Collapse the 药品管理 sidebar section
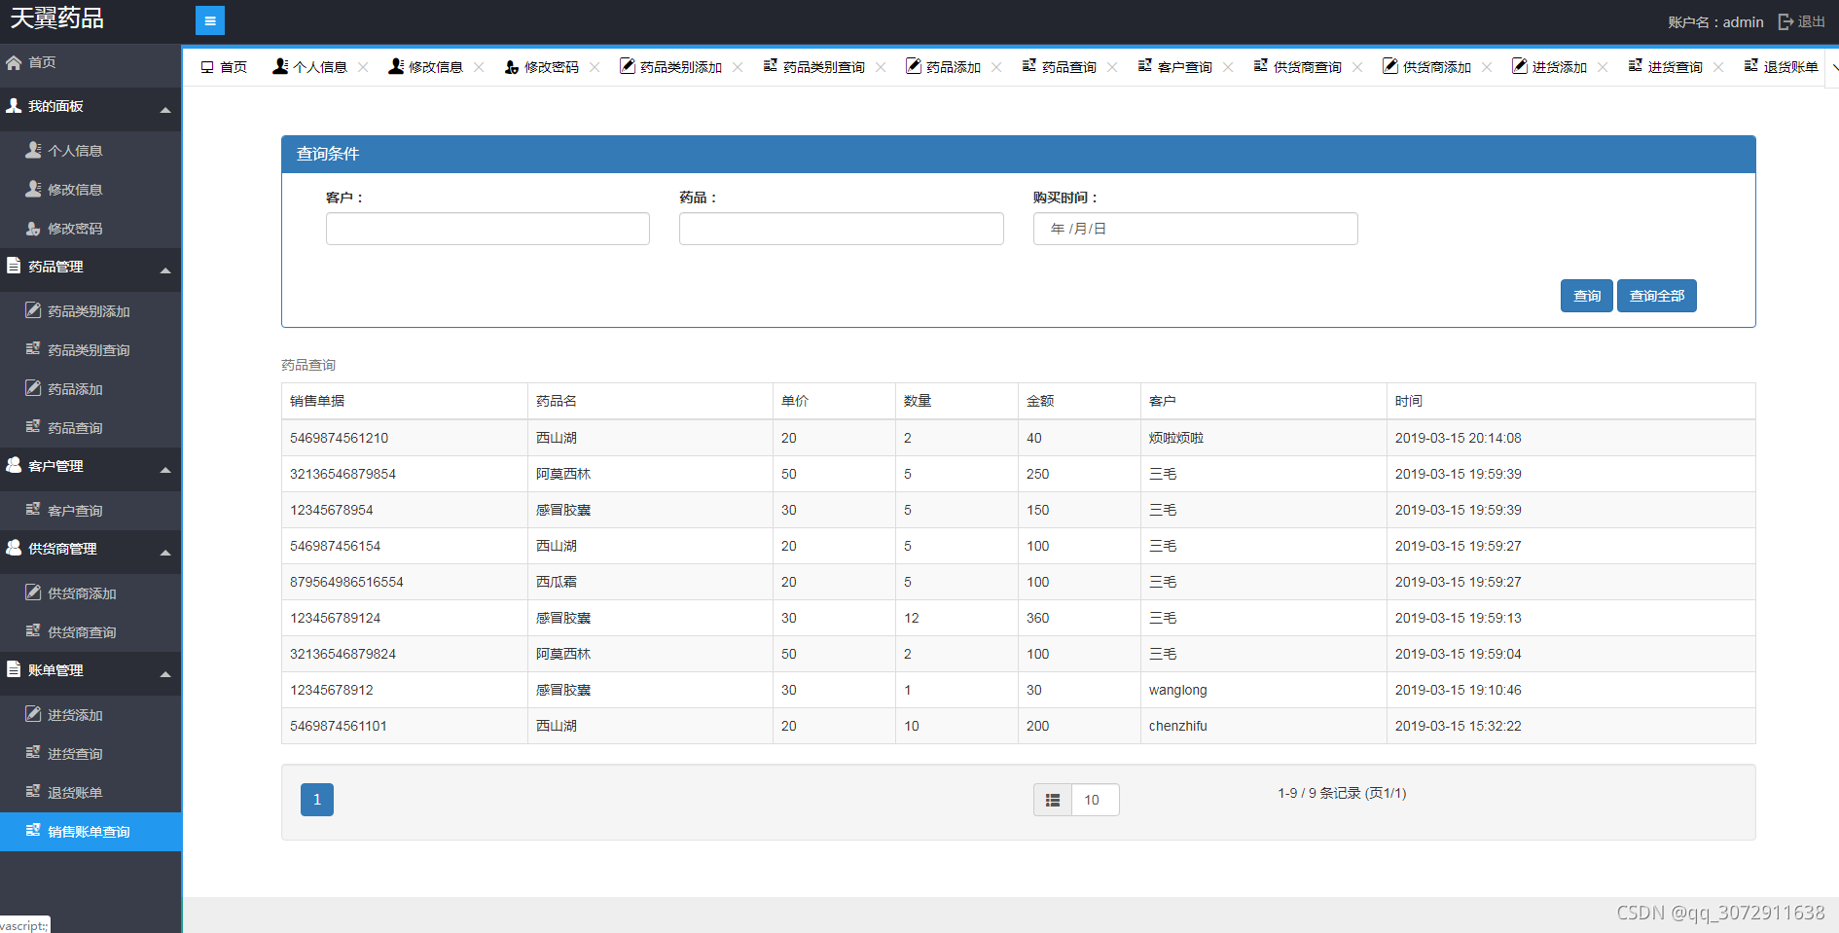Screen dimensions: 1839x933 pos(165,269)
